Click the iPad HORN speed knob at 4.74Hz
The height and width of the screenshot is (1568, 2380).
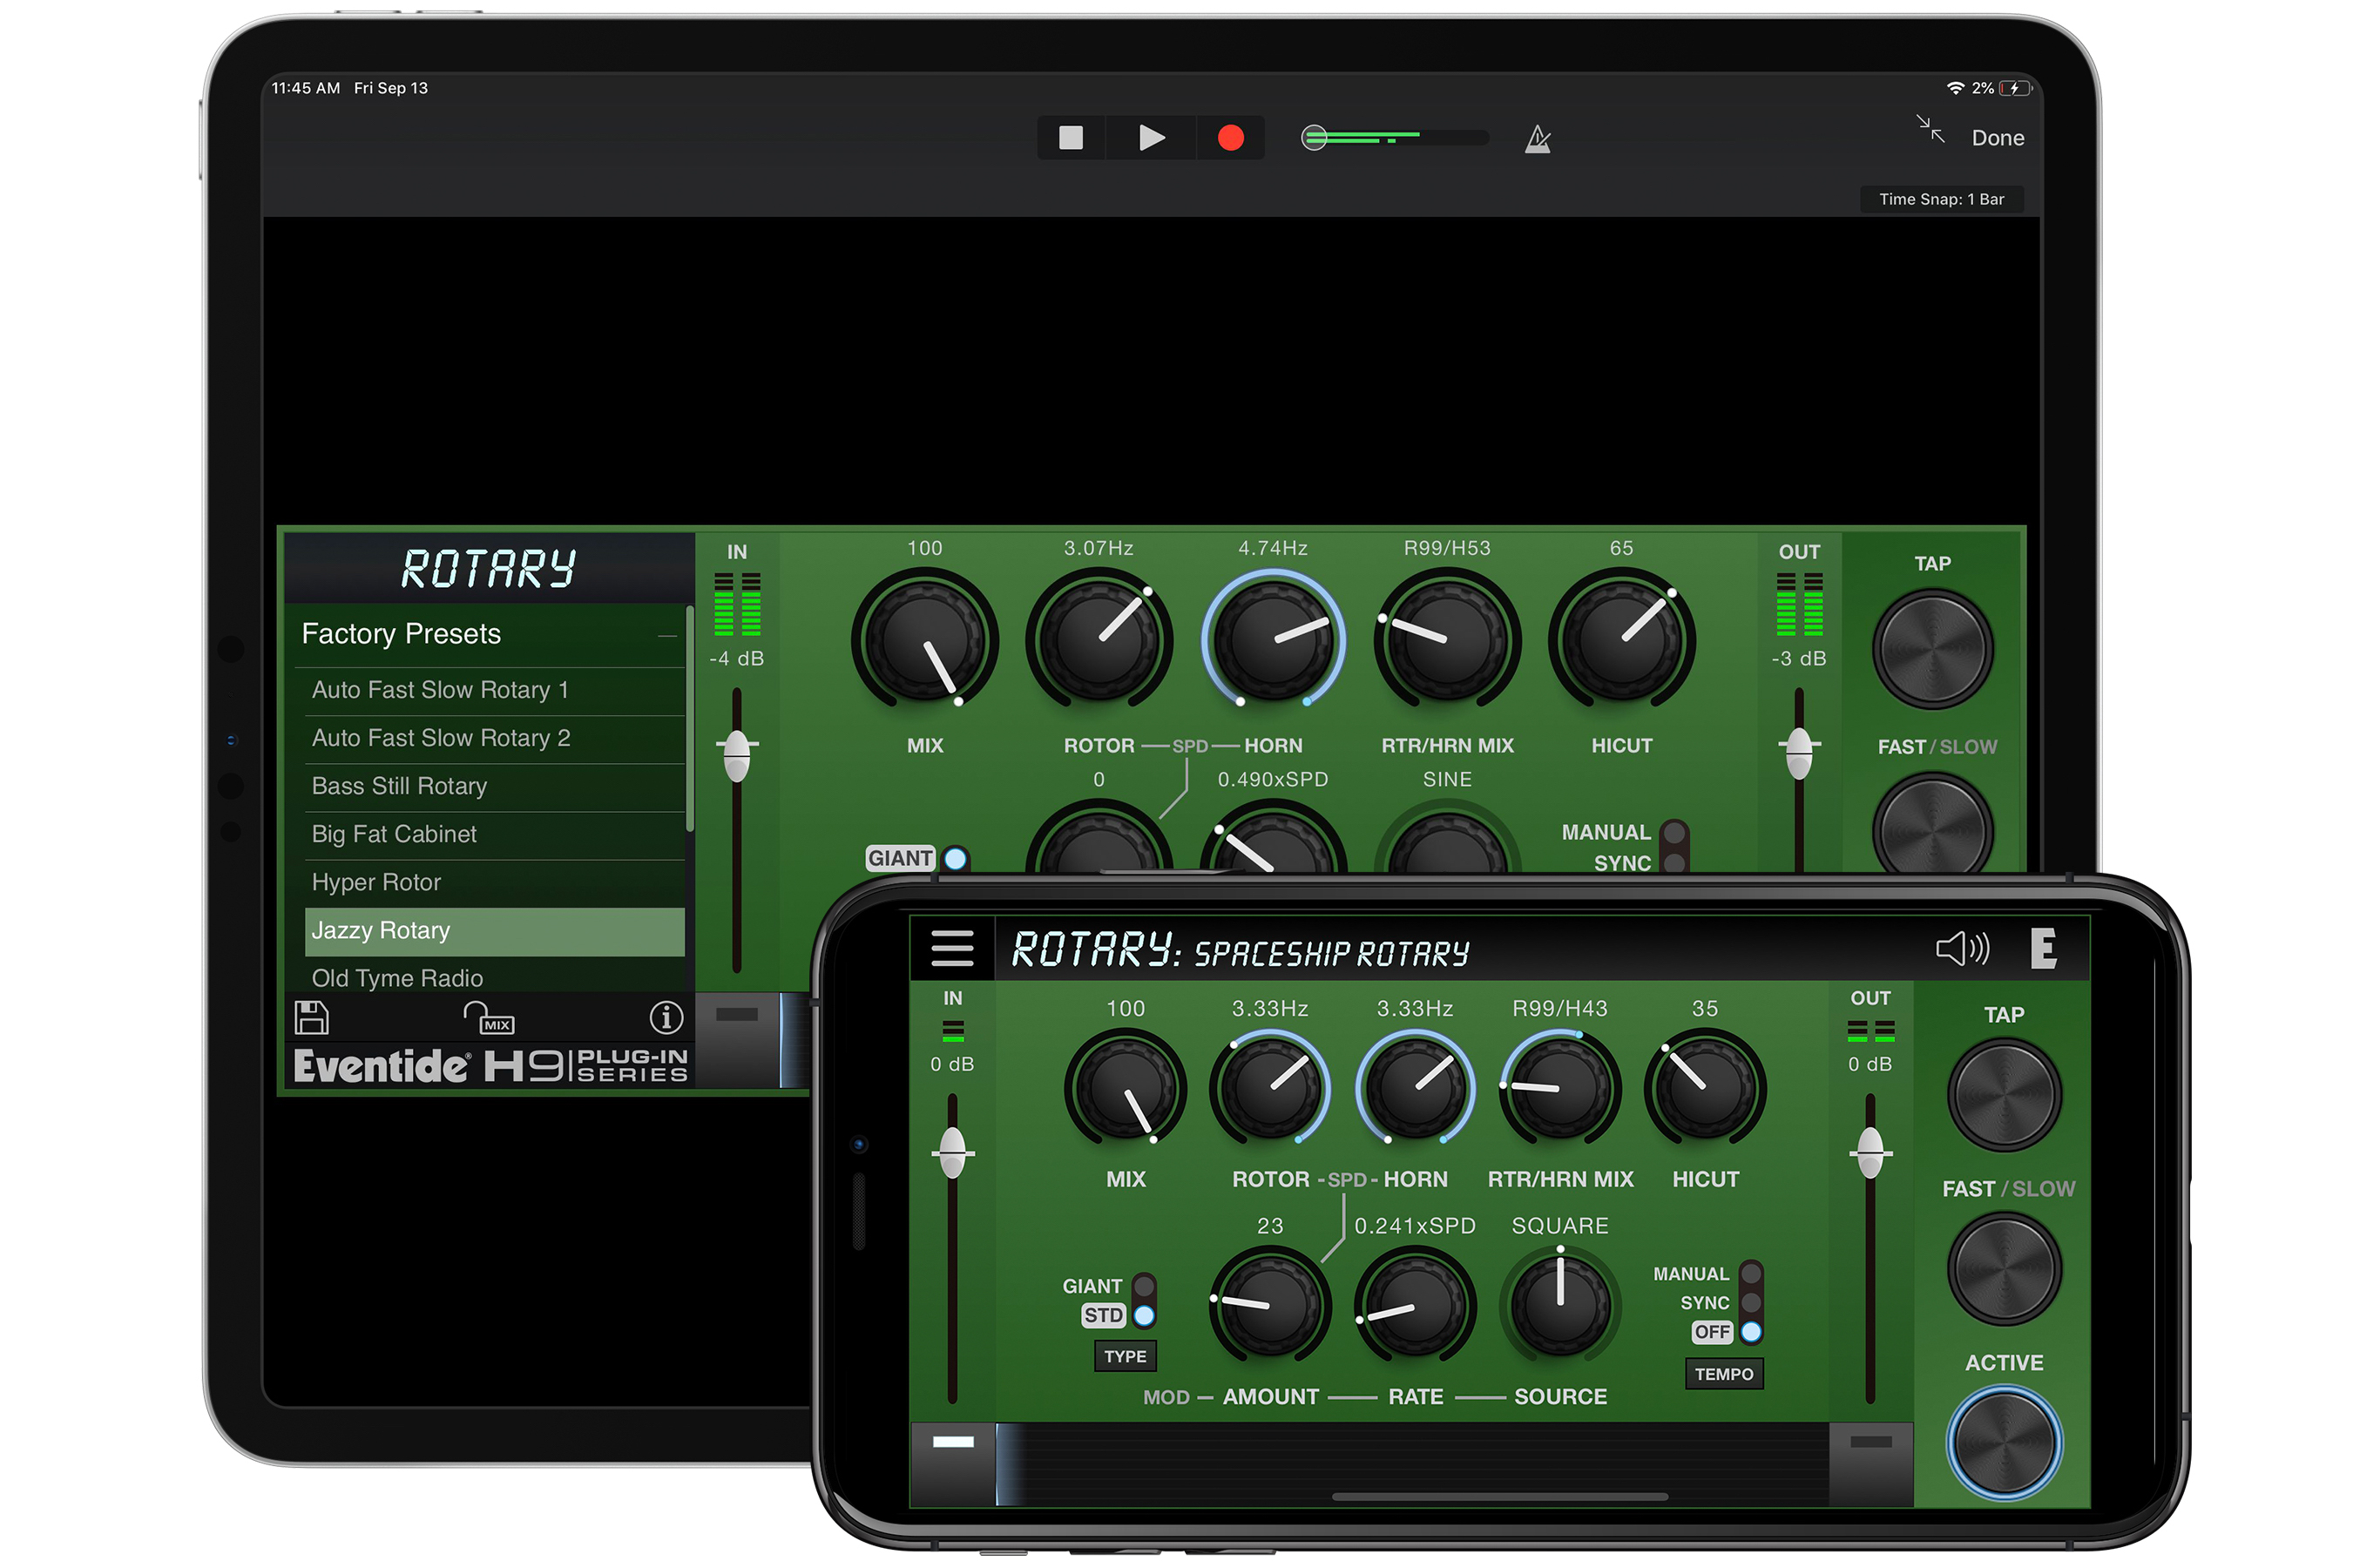pos(1273,640)
